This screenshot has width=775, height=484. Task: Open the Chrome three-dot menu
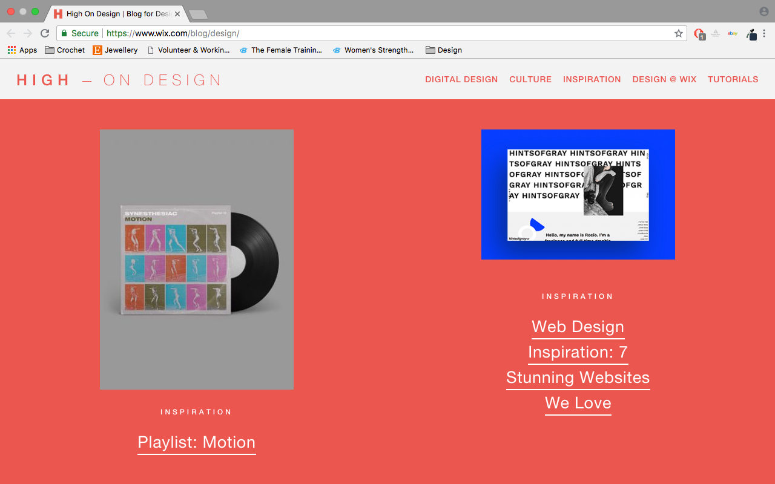(764, 33)
